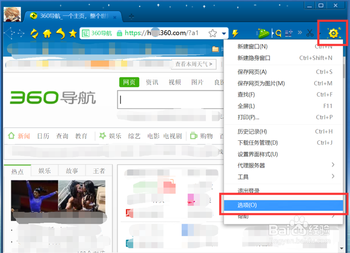Open 下载任务管理(D) menu item

click(x=283, y=143)
